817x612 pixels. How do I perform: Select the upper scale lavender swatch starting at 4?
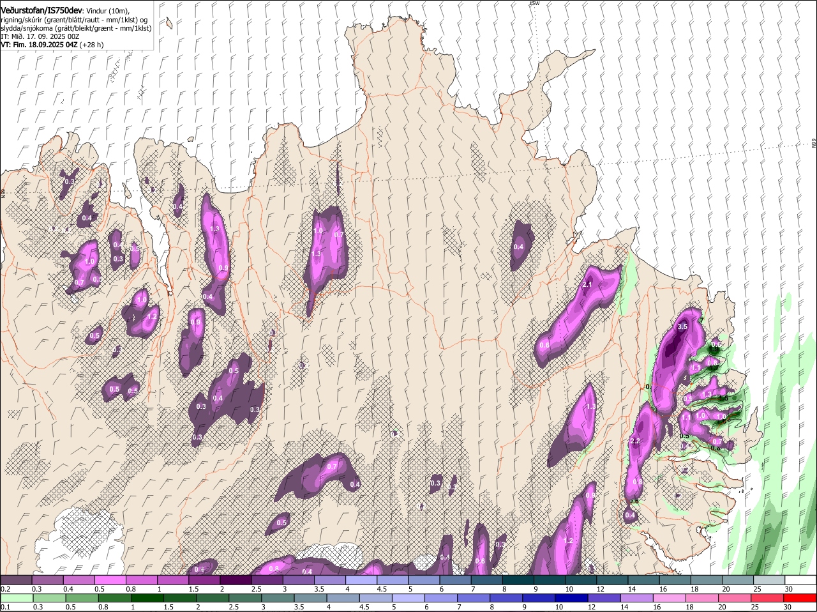[361, 579]
